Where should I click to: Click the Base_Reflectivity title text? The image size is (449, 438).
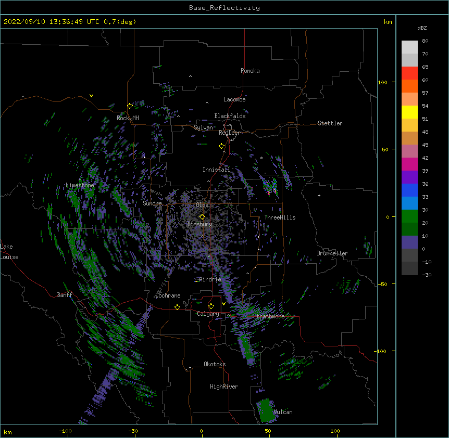[224, 8]
